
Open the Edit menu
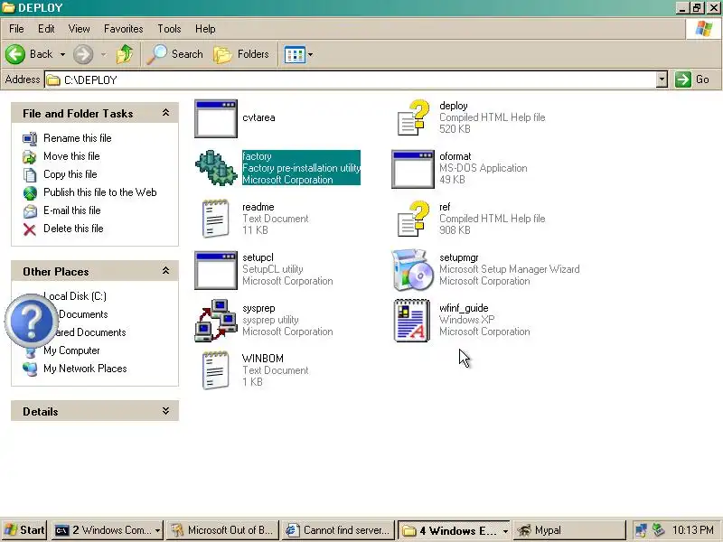tap(46, 29)
